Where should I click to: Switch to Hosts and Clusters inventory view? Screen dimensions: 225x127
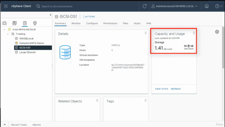[x=5, y=23]
